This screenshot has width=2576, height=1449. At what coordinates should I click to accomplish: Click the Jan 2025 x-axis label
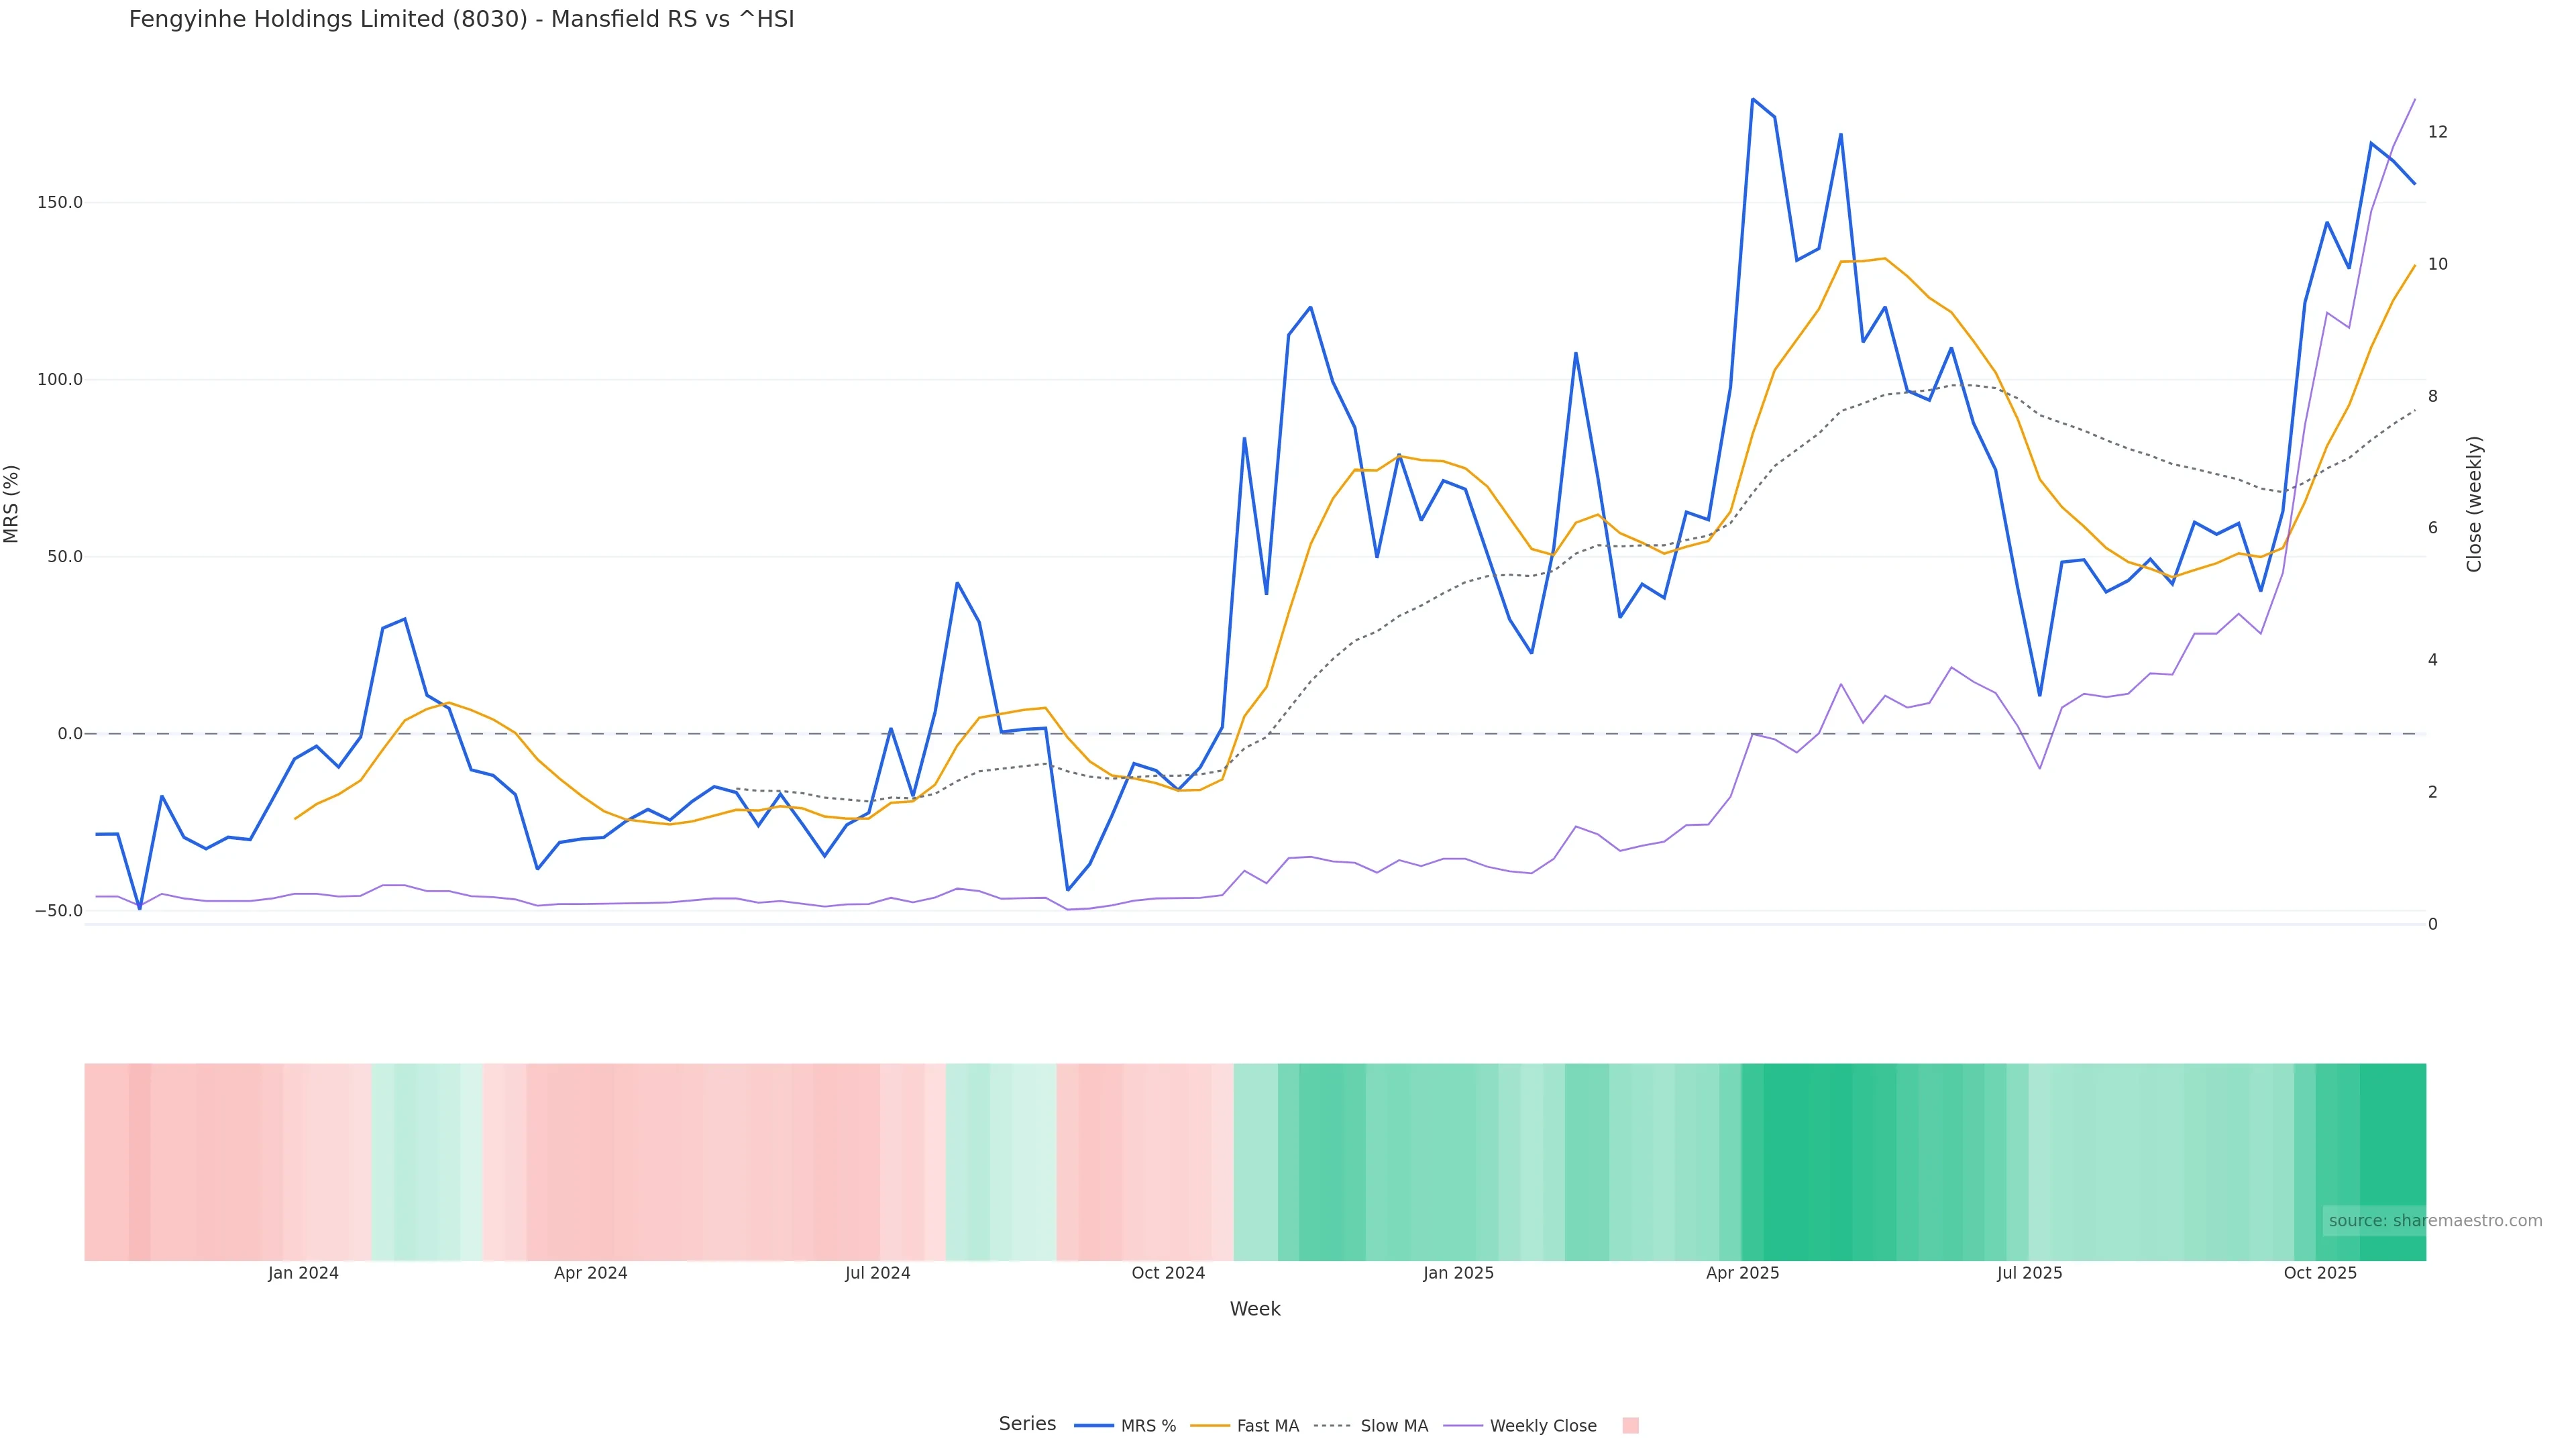[1458, 1273]
